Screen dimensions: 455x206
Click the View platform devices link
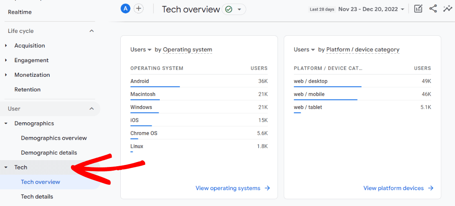pyautogui.click(x=398, y=188)
